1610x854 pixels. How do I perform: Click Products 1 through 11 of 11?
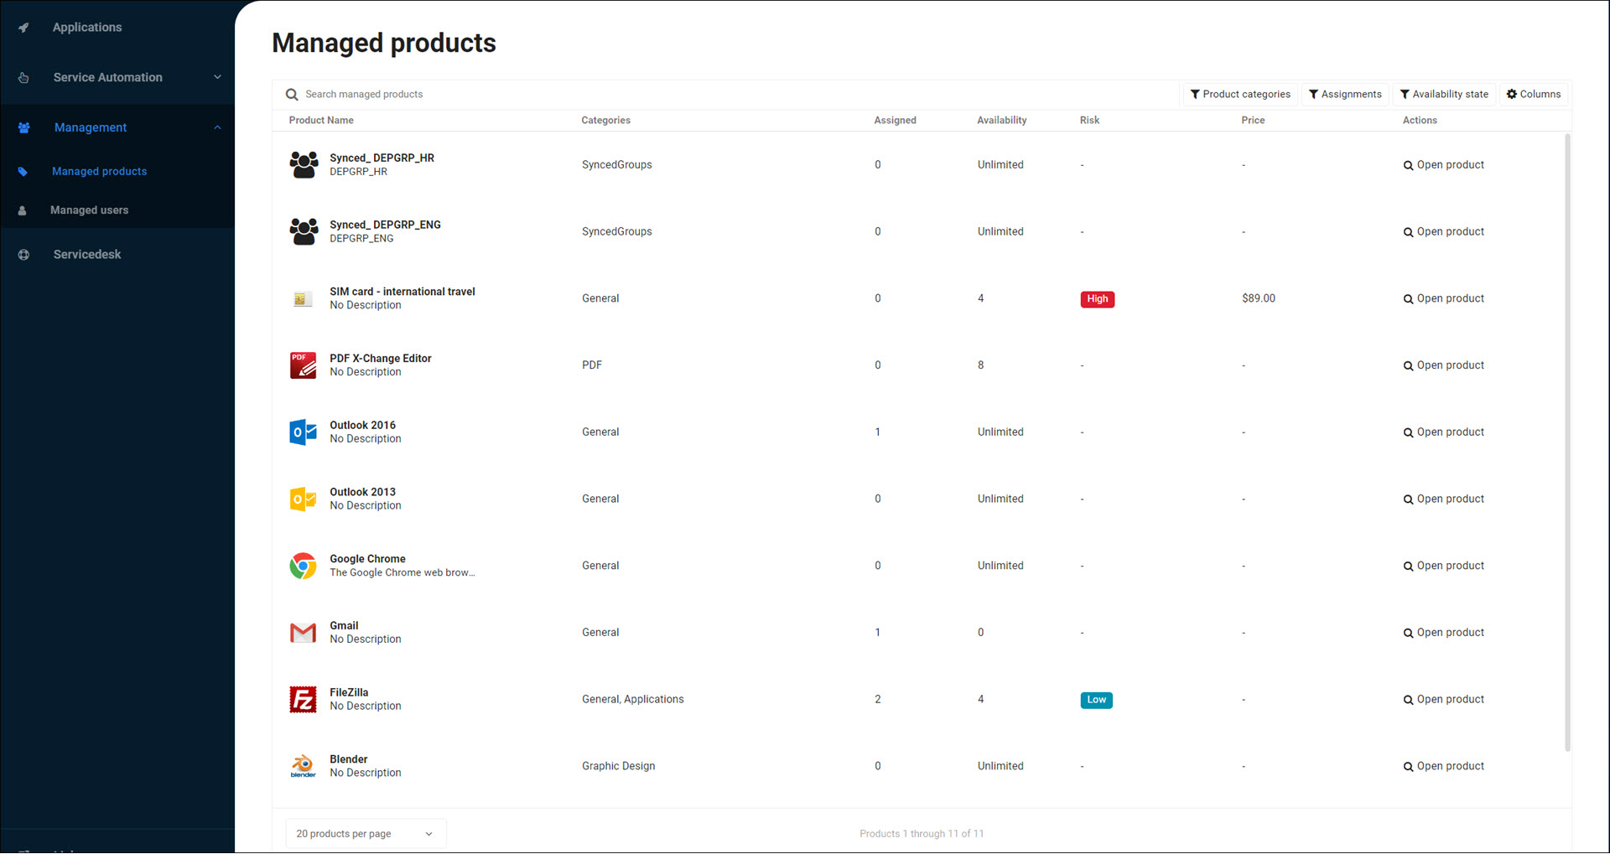pyautogui.click(x=922, y=834)
